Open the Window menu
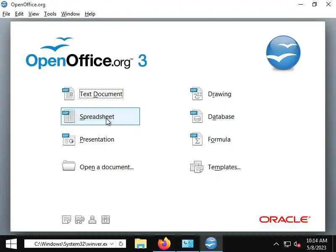This screenshot has width=336, height=252. (x=71, y=14)
